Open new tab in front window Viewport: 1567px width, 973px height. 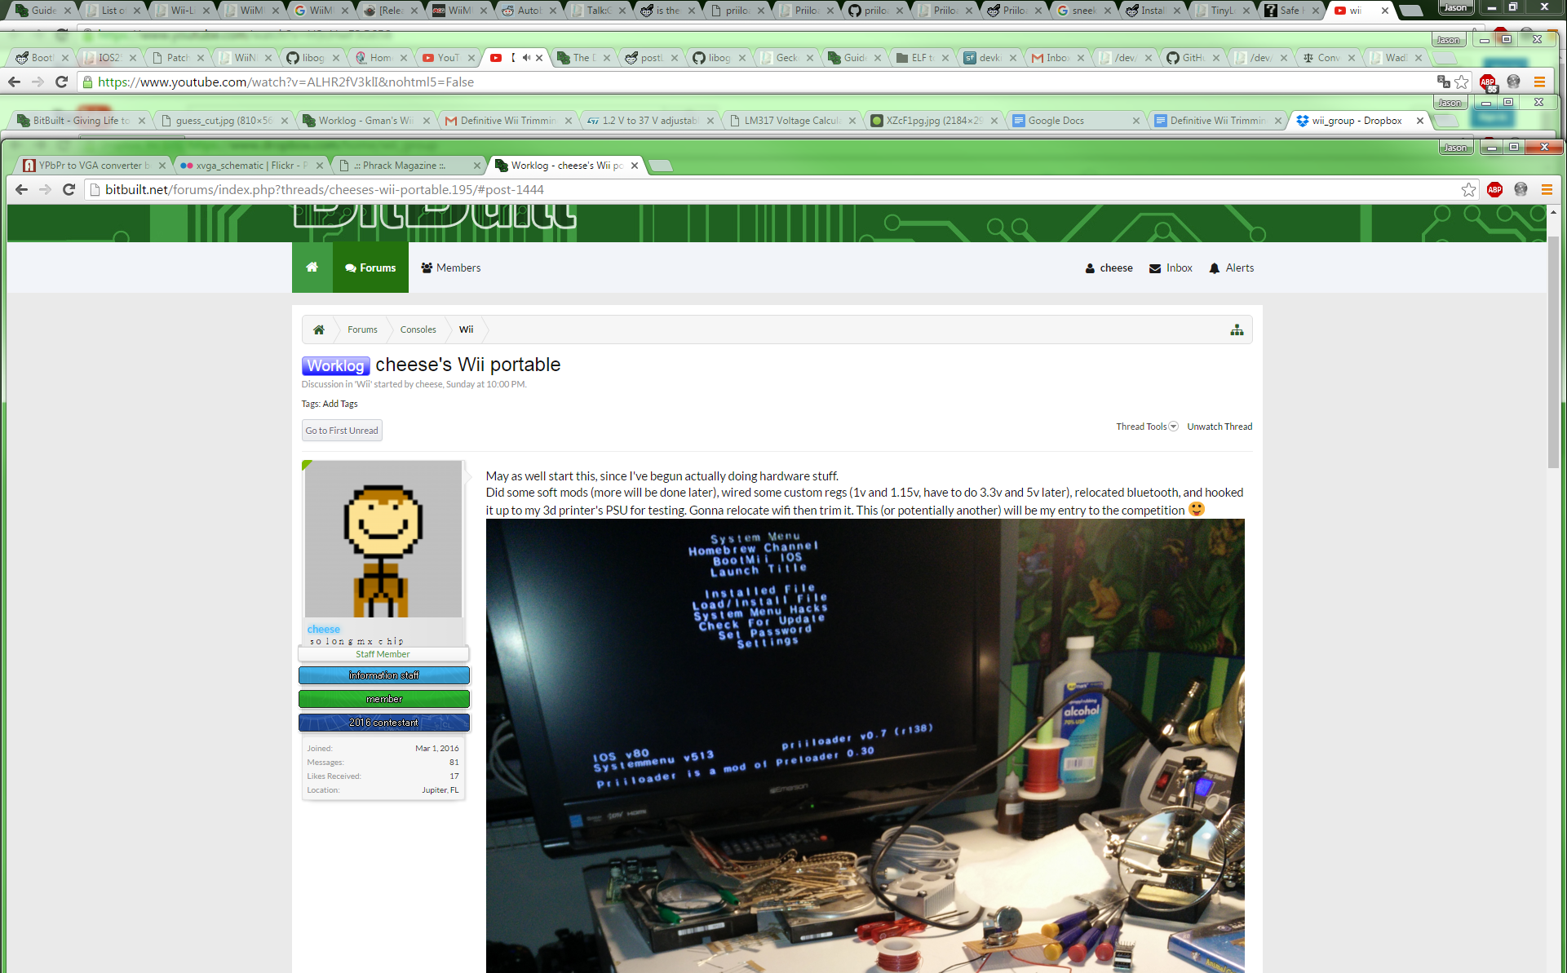662,166
